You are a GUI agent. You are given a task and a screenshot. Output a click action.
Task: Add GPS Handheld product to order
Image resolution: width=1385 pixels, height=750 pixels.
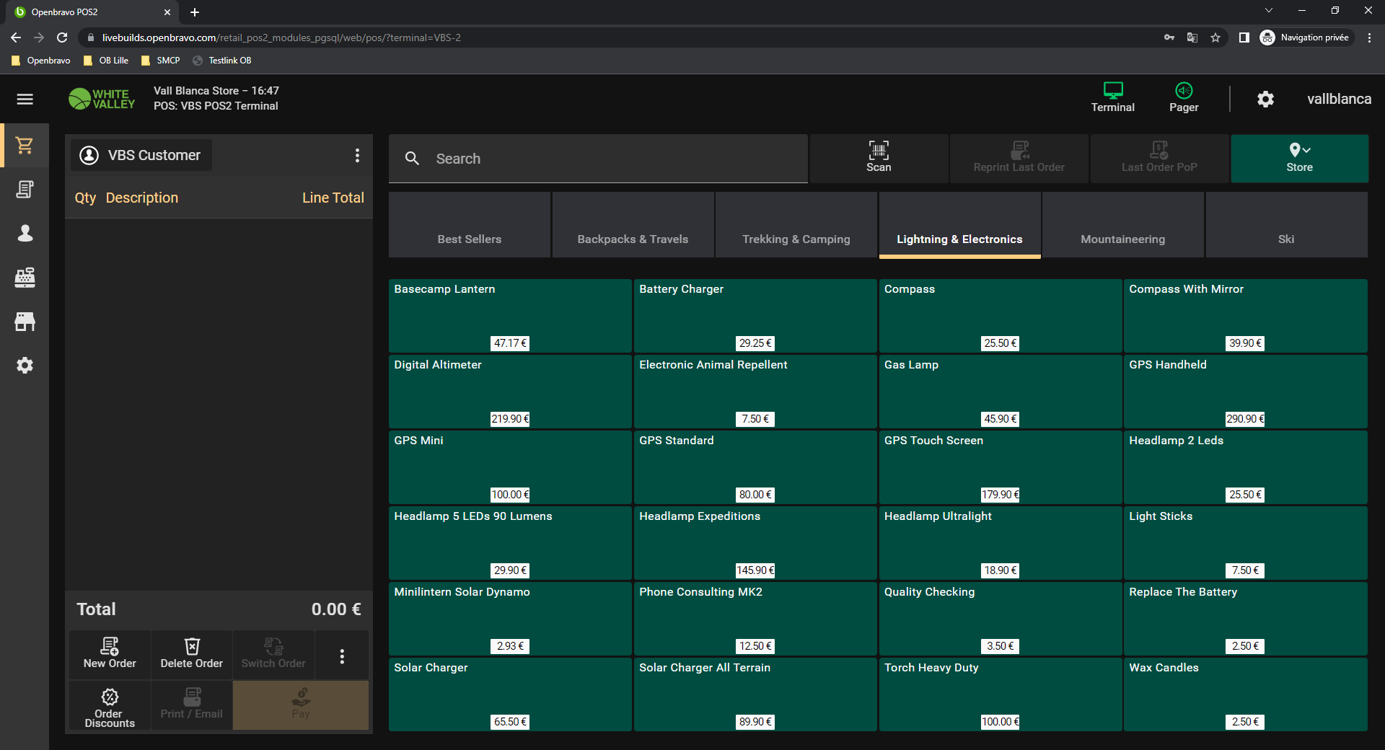point(1244,391)
